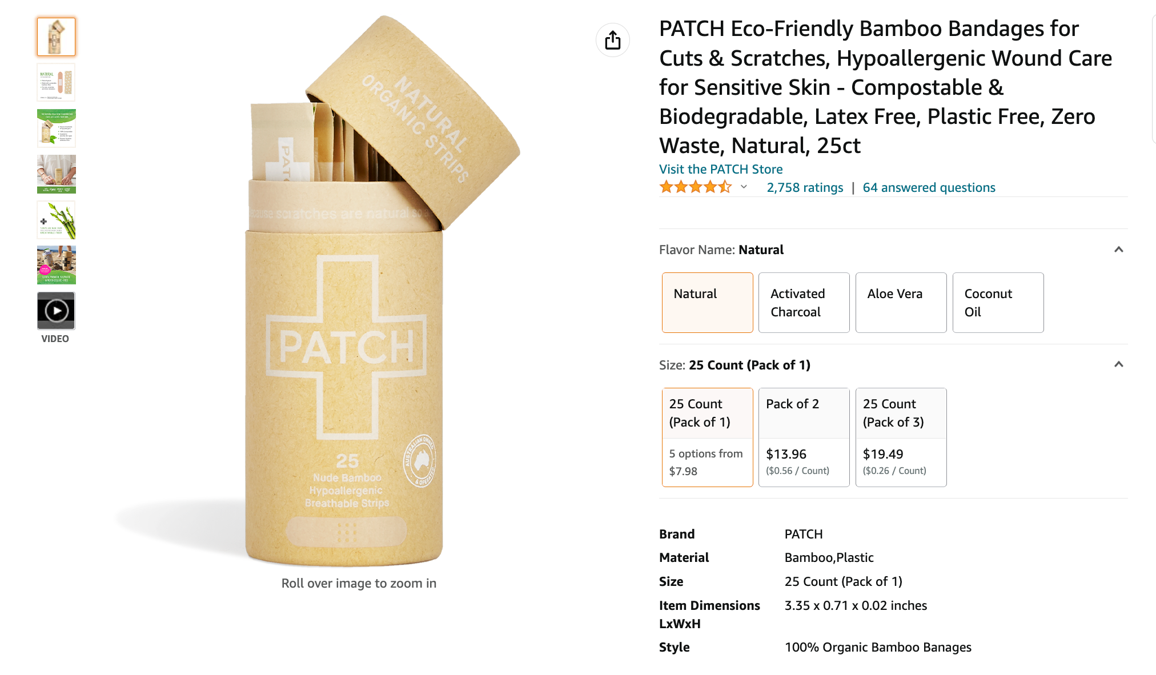Open the 64 answered questions link
This screenshot has width=1156, height=675.
[x=929, y=187]
